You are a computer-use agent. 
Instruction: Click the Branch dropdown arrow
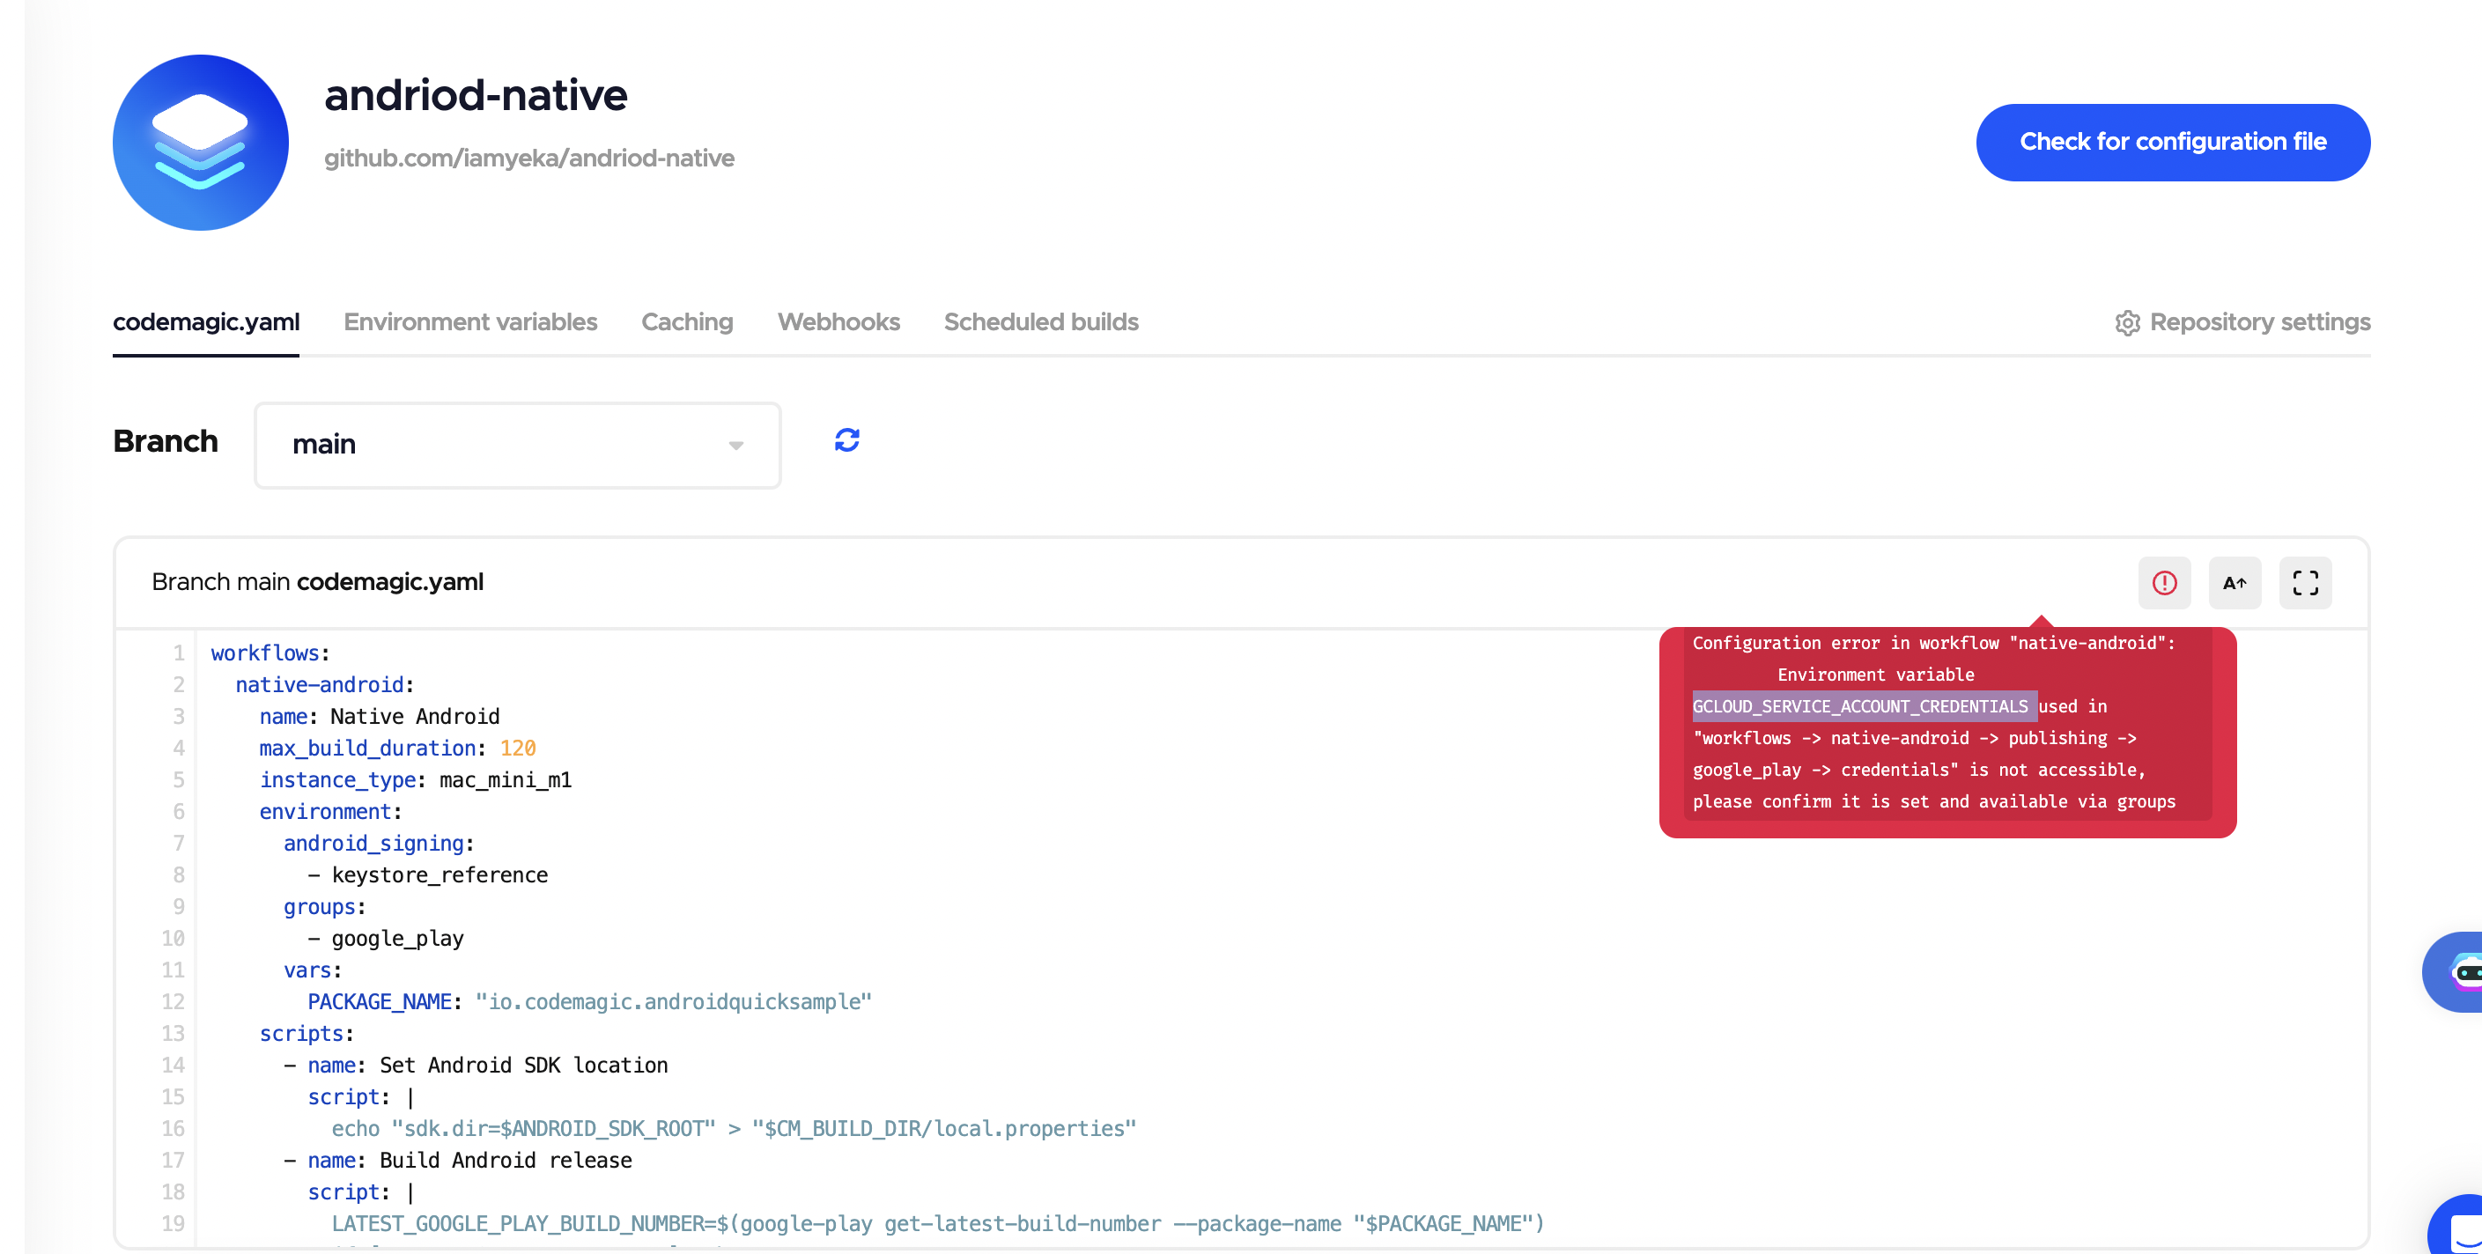point(735,445)
